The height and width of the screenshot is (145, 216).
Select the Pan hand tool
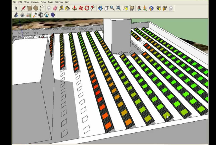pyautogui.click(x=106, y=8)
